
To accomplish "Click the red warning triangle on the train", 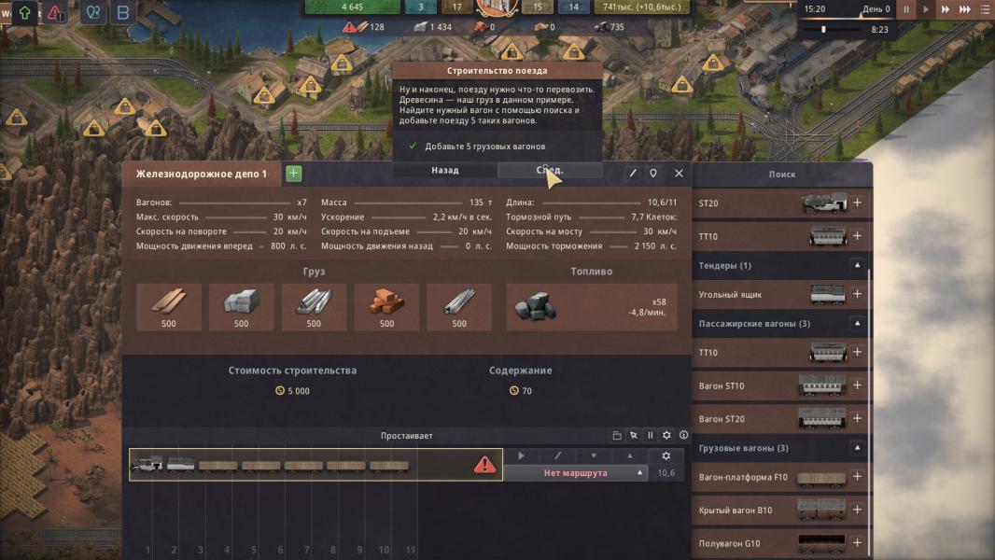I will pyautogui.click(x=484, y=464).
